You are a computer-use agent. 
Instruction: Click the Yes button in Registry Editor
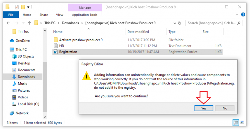coord(204,108)
